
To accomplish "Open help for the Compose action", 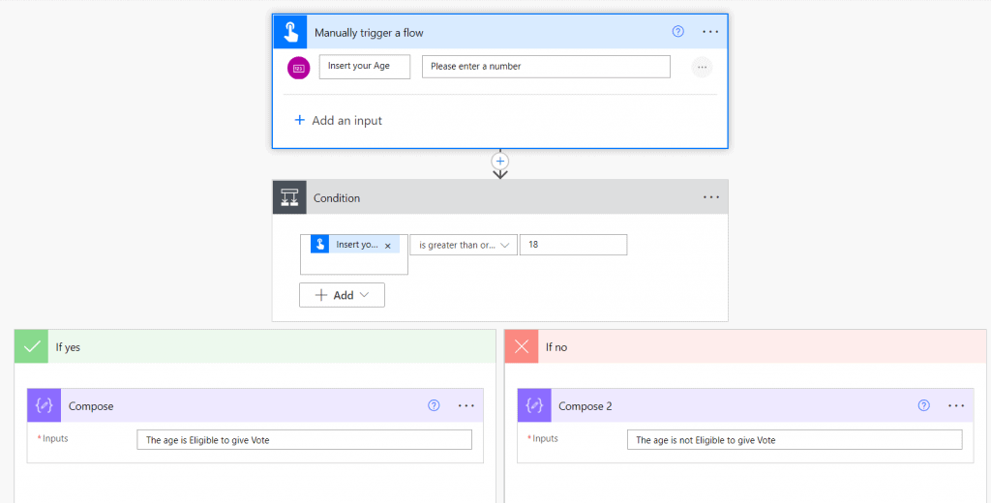I will click(434, 405).
